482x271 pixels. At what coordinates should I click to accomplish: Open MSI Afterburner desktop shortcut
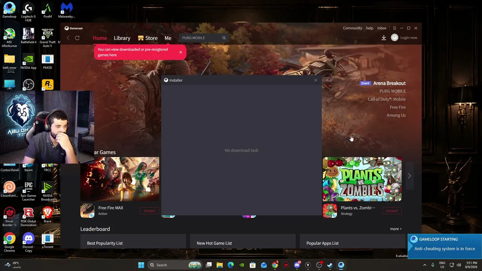point(9,38)
